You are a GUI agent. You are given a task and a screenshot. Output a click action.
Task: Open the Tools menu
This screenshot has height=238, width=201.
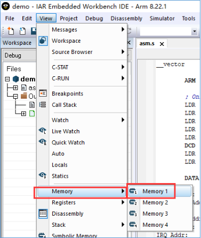[x=189, y=18]
